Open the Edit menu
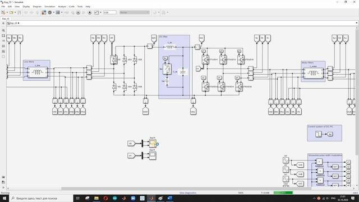Screen dimensions: 359x202 click(x=10, y=7)
